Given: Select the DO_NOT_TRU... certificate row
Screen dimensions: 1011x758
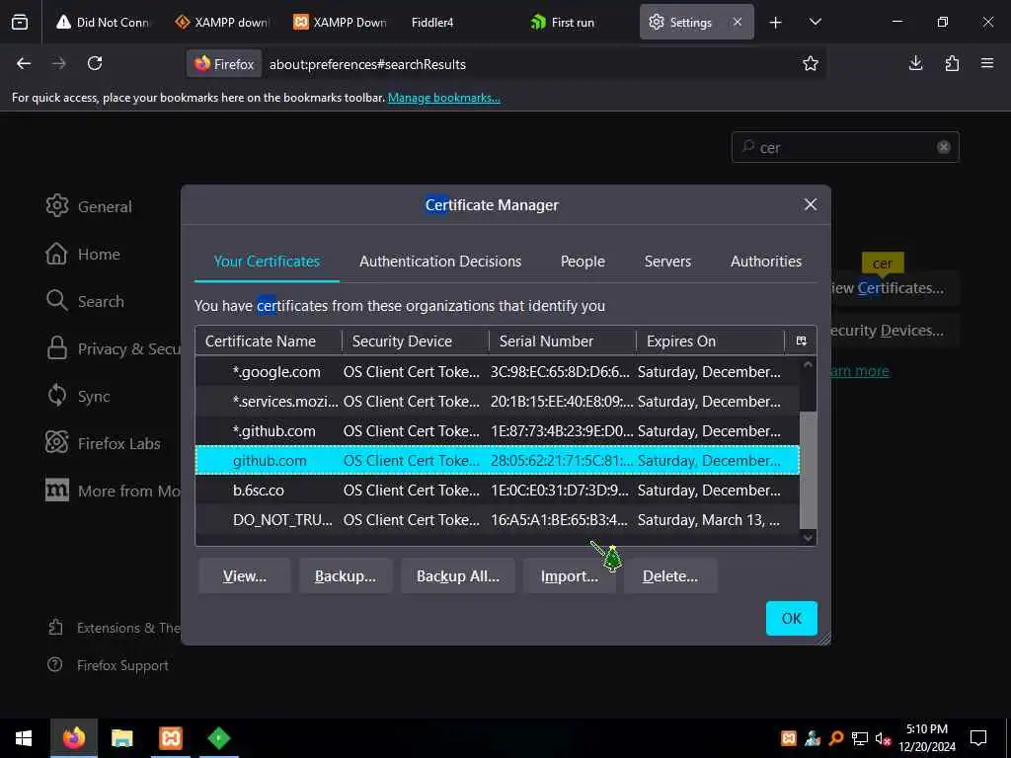Looking at the screenshot, I should pos(498,520).
